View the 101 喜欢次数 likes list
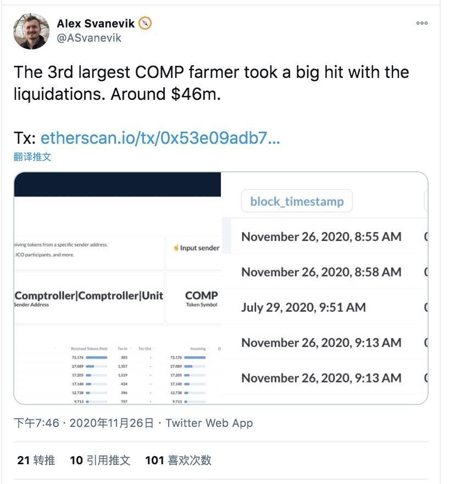 tap(178, 460)
